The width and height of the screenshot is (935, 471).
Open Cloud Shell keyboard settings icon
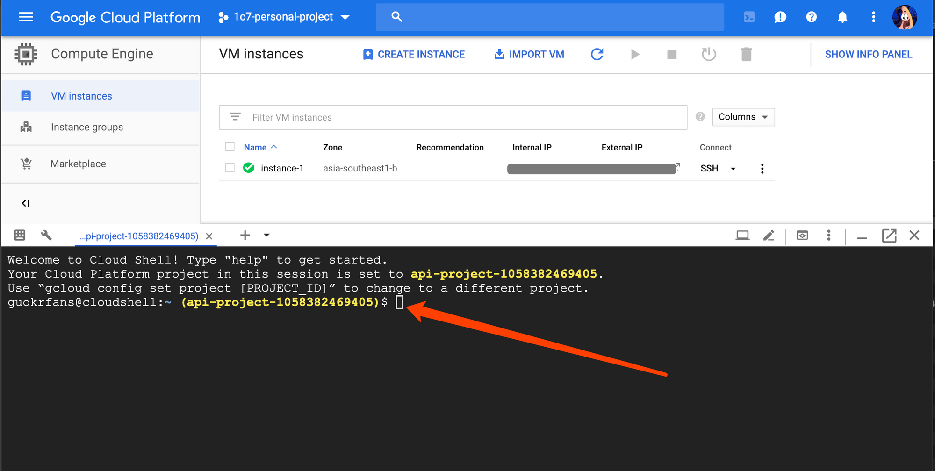click(20, 235)
